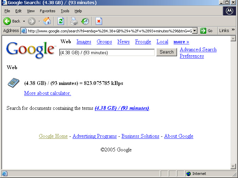238x178 pixels.
Task: Open the History clock icon
Action: [x=85, y=21]
